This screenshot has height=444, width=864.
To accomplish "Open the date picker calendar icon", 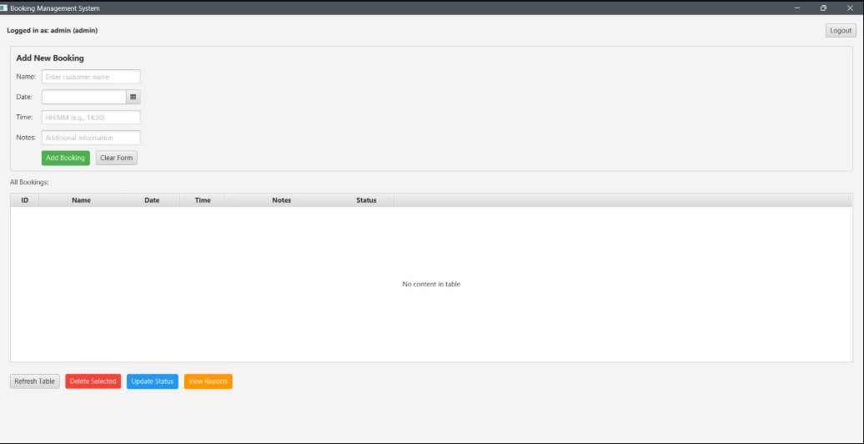I will (133, 97).
